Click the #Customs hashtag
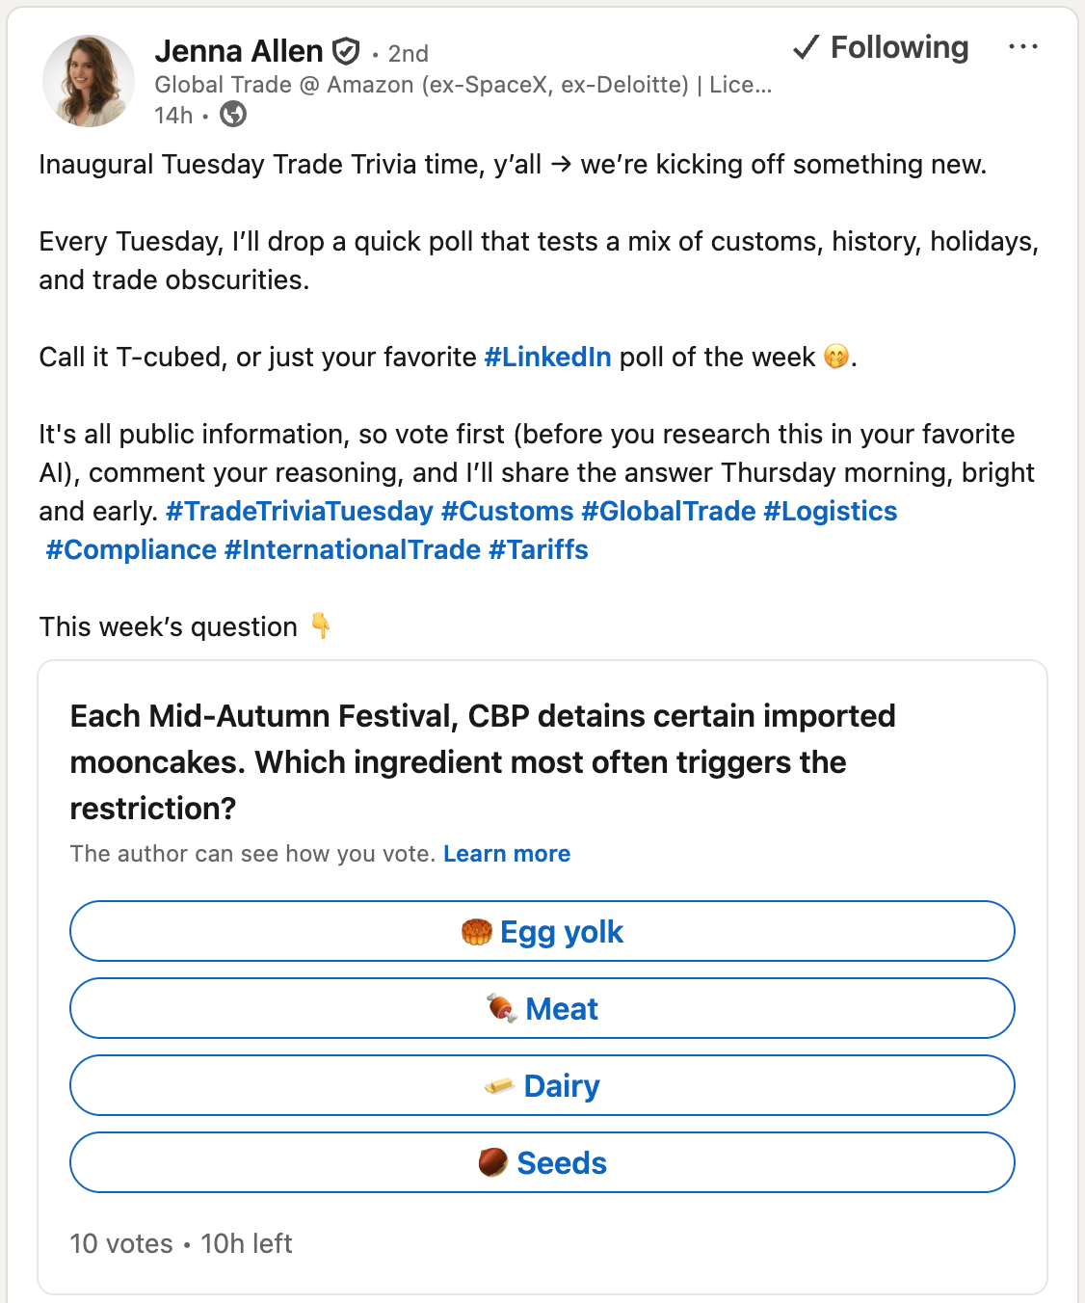The image size is (1085, 1303). coord(507,512)
